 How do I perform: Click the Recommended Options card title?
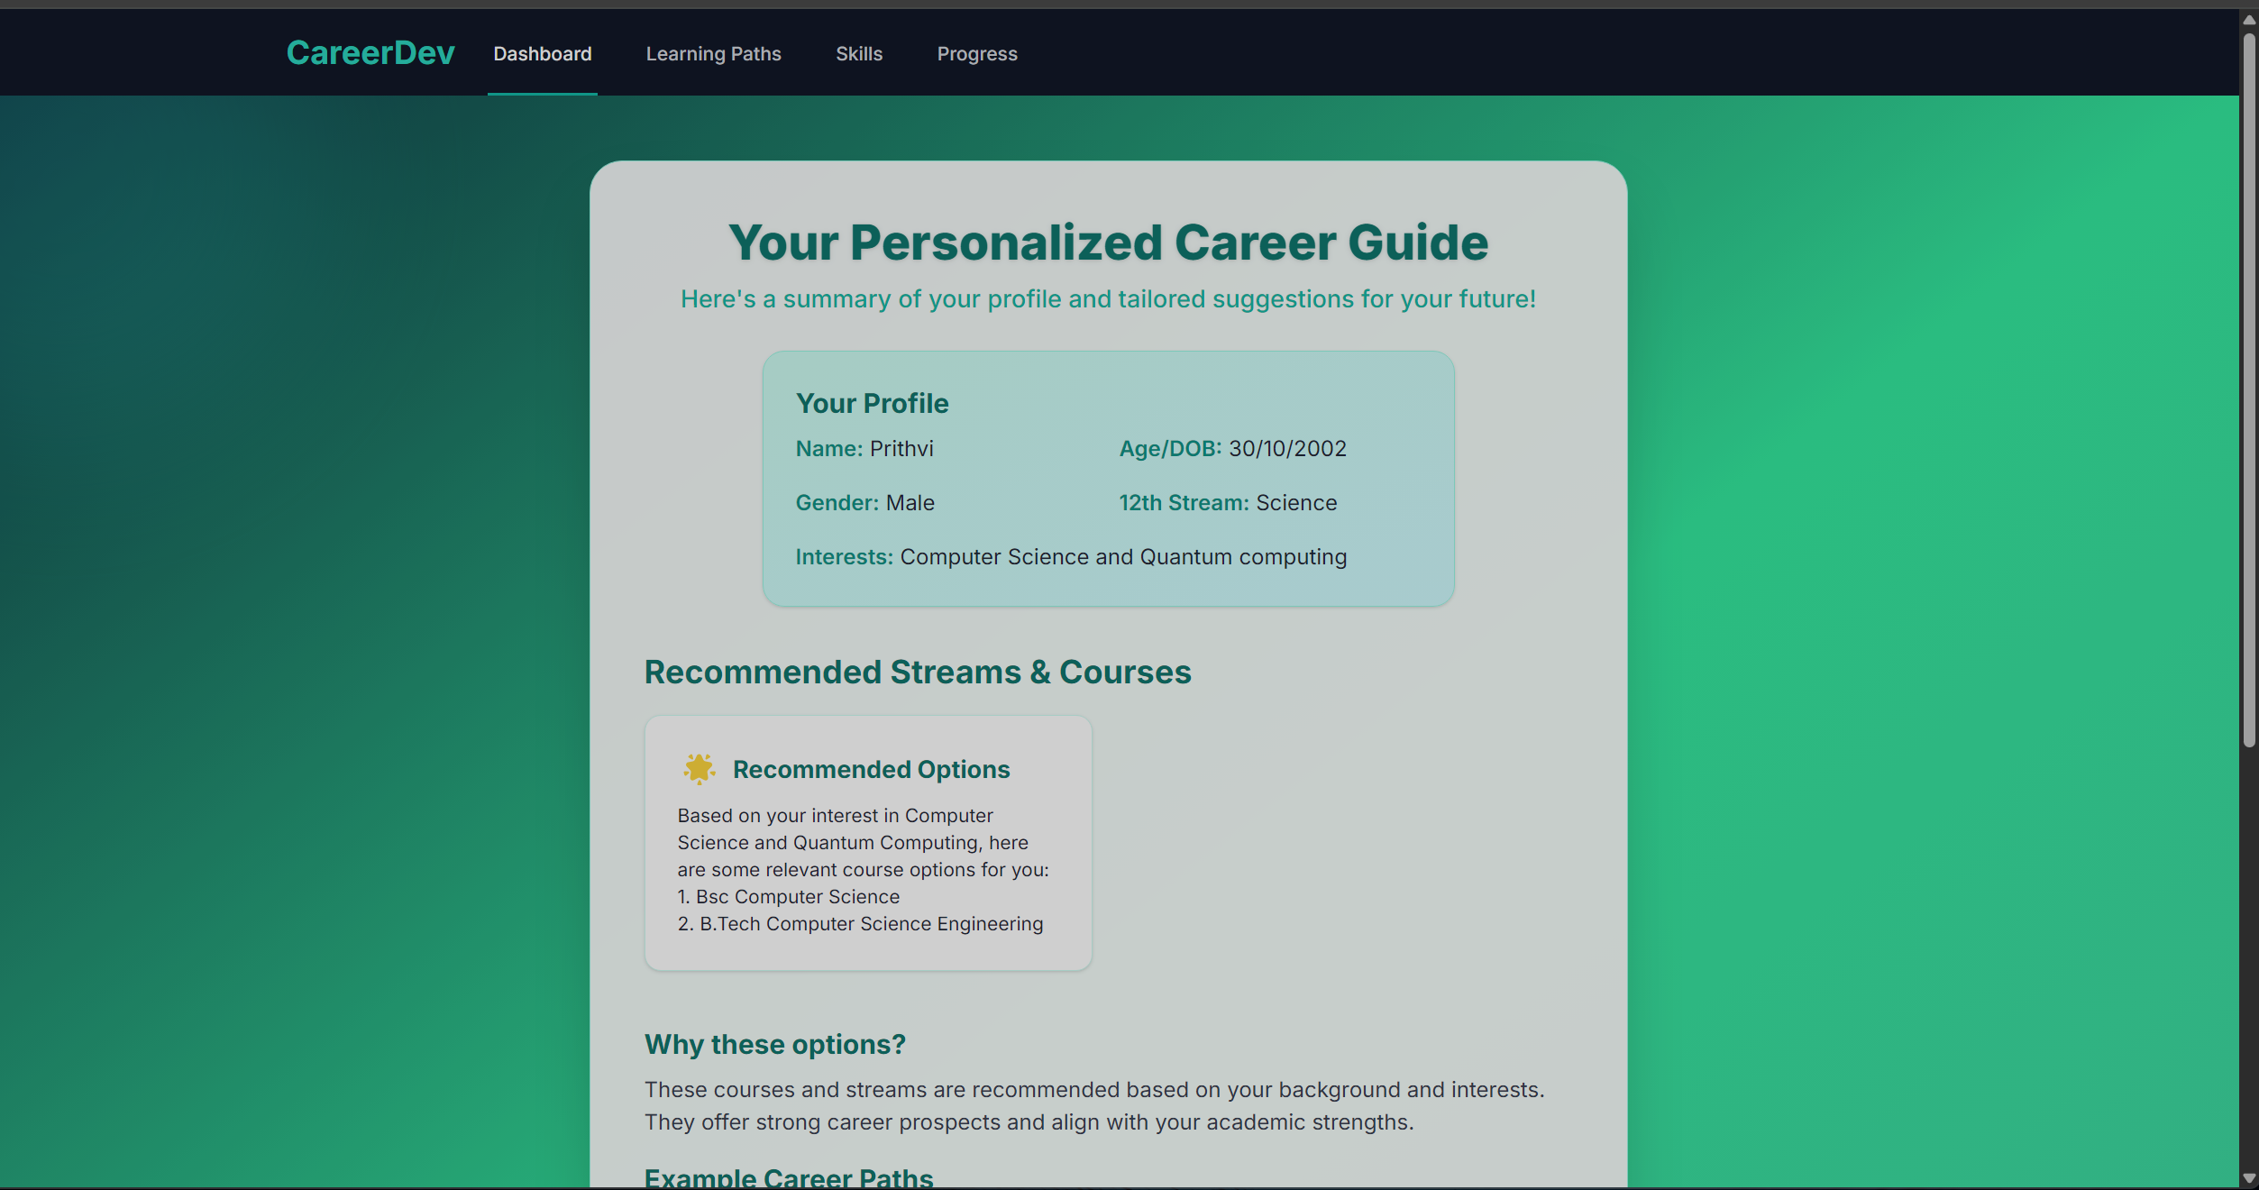[x=870, y=770]
